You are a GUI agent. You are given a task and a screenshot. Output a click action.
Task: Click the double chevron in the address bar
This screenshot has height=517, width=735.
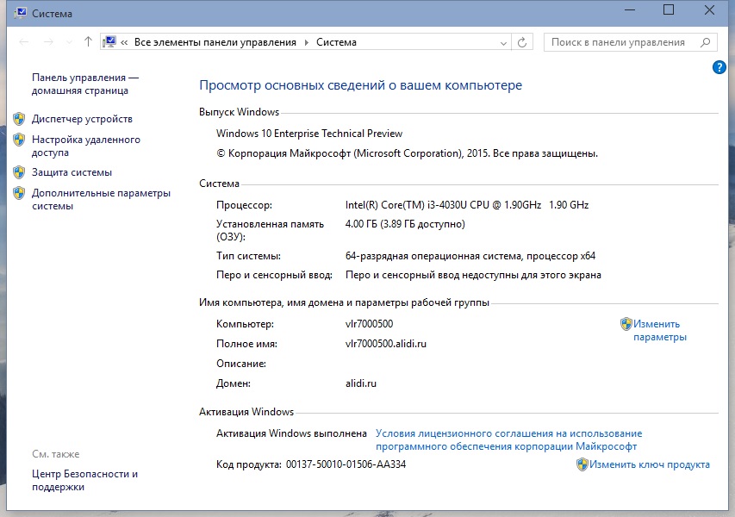(124, 43)
